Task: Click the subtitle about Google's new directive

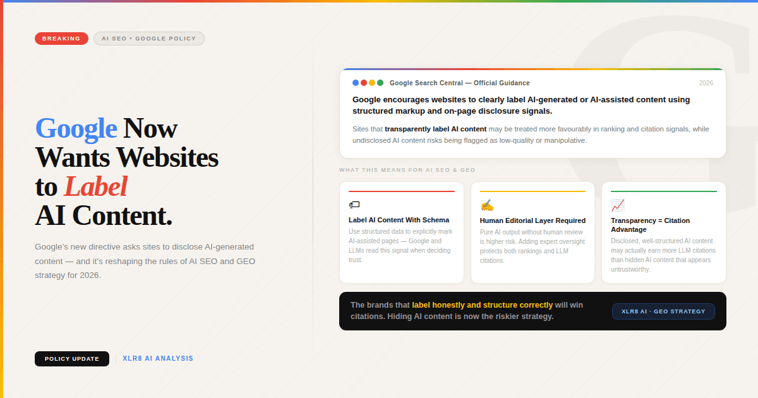Action: pos(145,261)
